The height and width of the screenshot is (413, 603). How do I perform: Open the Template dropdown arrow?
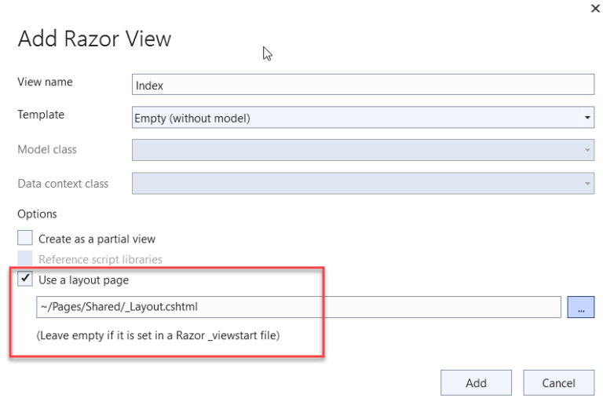coord(587,118)
